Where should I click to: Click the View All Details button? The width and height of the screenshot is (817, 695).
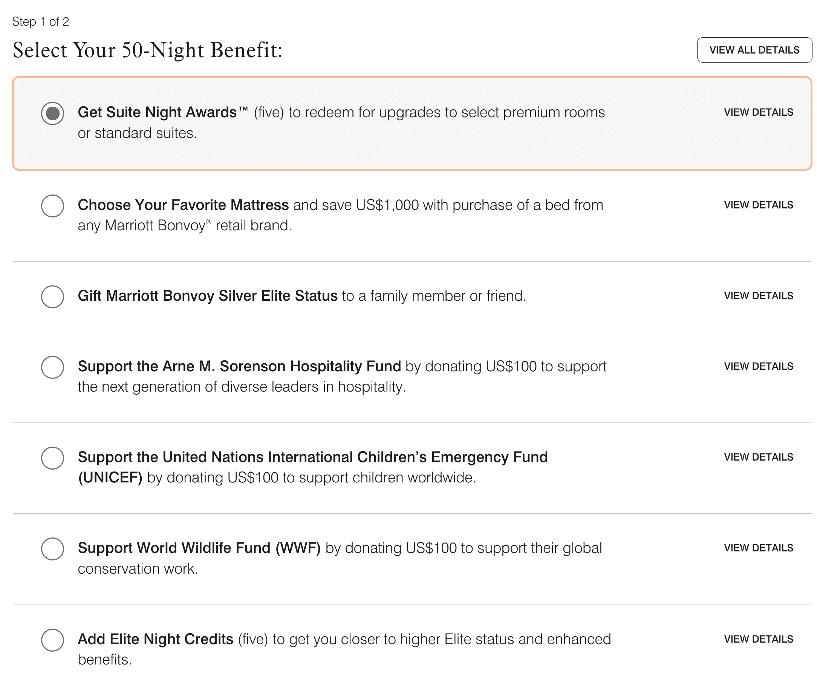coord(754,50)
